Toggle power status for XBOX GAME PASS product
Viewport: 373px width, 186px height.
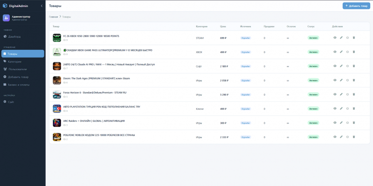(x=347, y=52)
